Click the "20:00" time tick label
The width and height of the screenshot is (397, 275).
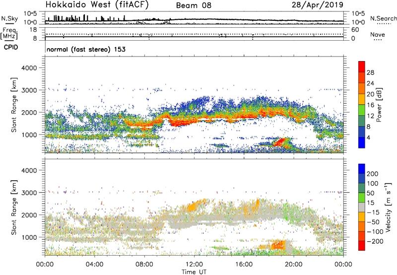293,265
